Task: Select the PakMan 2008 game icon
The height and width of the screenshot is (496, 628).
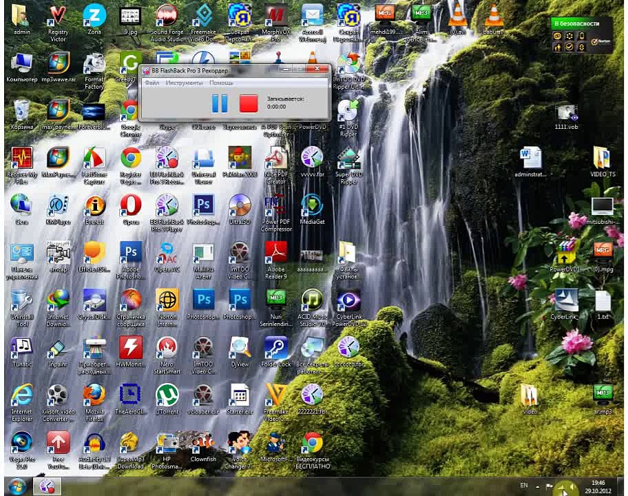Action: pos(240,162)
